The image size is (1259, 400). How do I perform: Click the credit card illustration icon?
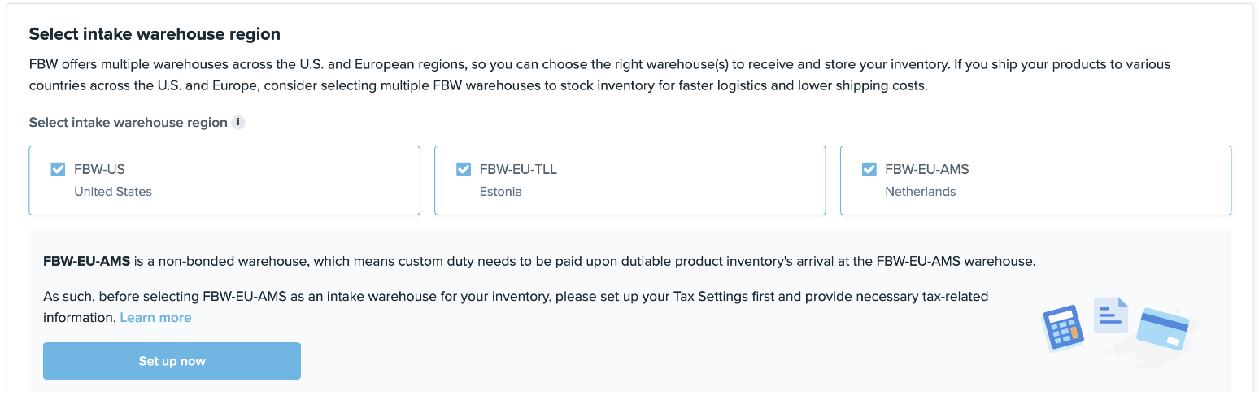(1163, 328)
